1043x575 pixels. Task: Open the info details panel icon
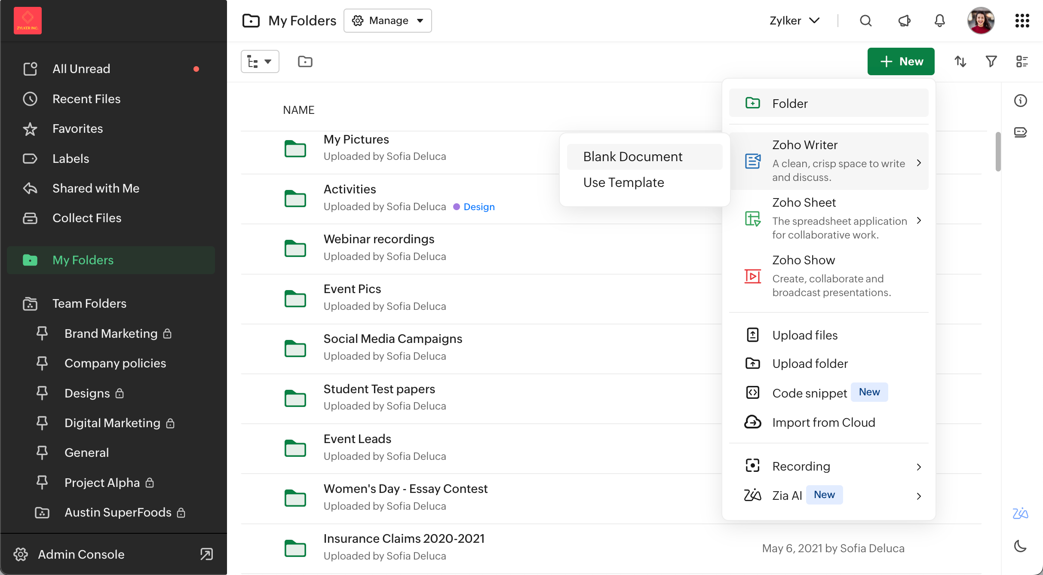[1020, 101]
